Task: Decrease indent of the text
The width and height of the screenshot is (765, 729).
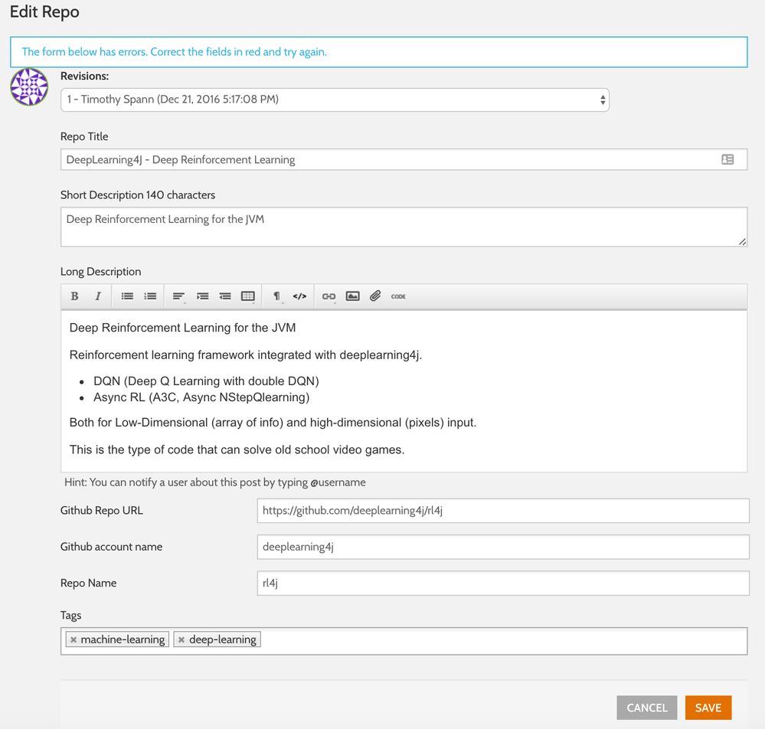Action: click(x=225, y=296)
